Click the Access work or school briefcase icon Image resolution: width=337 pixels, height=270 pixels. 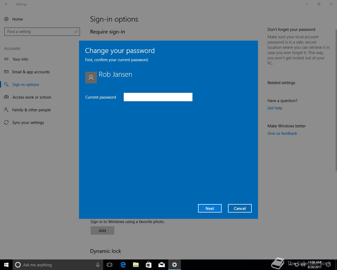pyautogui.click(x=6, y=97)
